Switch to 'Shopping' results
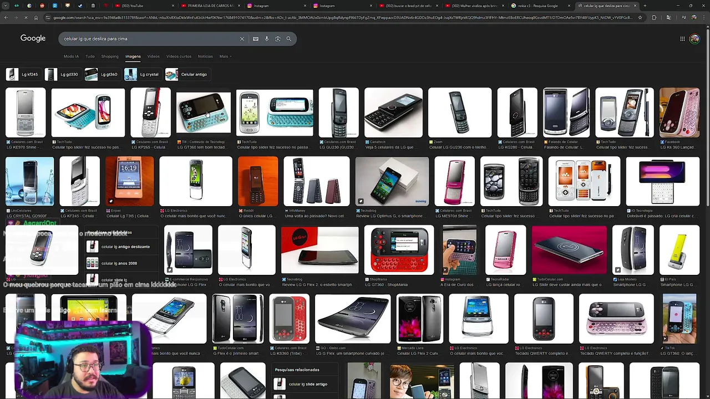 110,57
